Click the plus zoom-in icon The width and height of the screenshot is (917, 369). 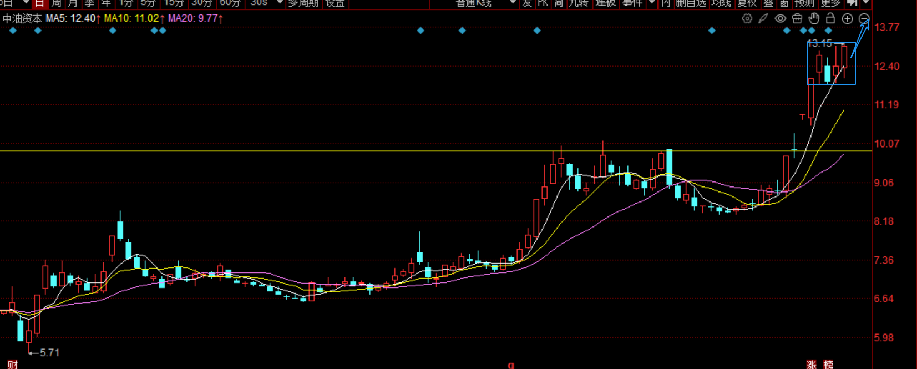tap(847, 18)
